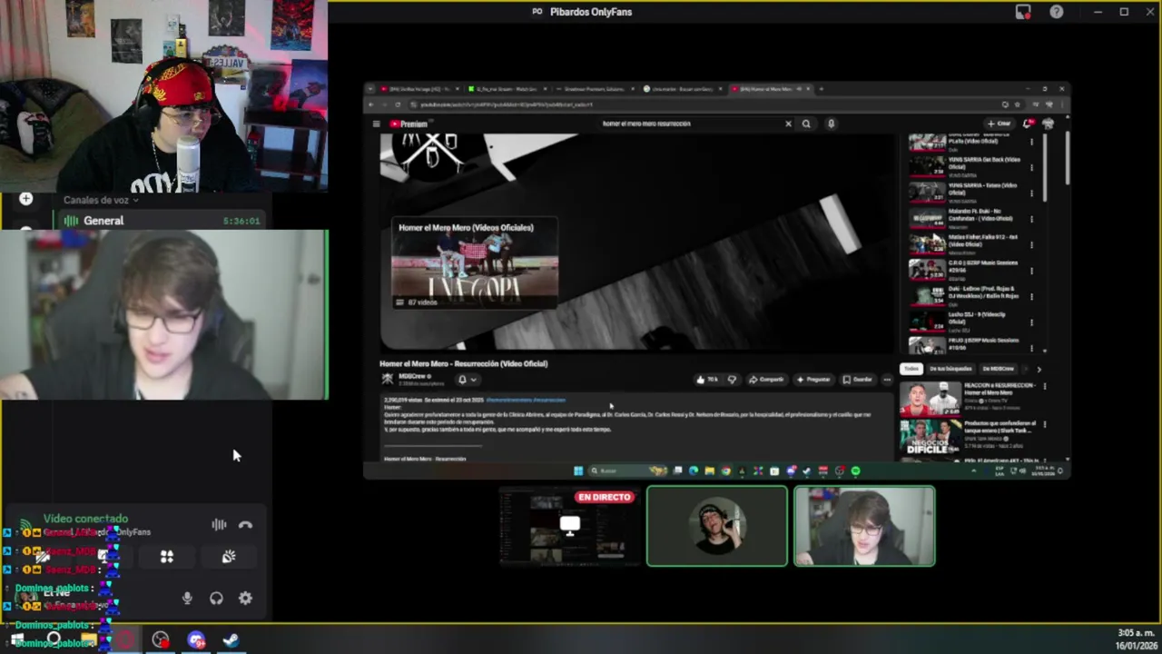Image resolution: width=1162 pixels, height=654 pixels.
Task: Click the #resurreccion hashtag link in description
Action: click(549, 400)
